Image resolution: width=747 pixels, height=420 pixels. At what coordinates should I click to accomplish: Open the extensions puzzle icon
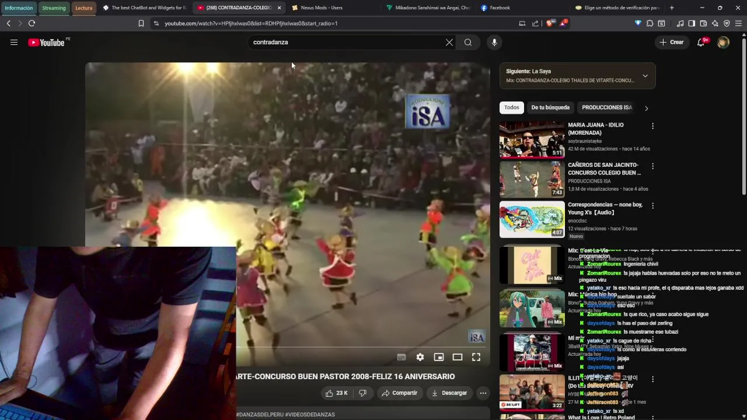[x=650, y=23]
